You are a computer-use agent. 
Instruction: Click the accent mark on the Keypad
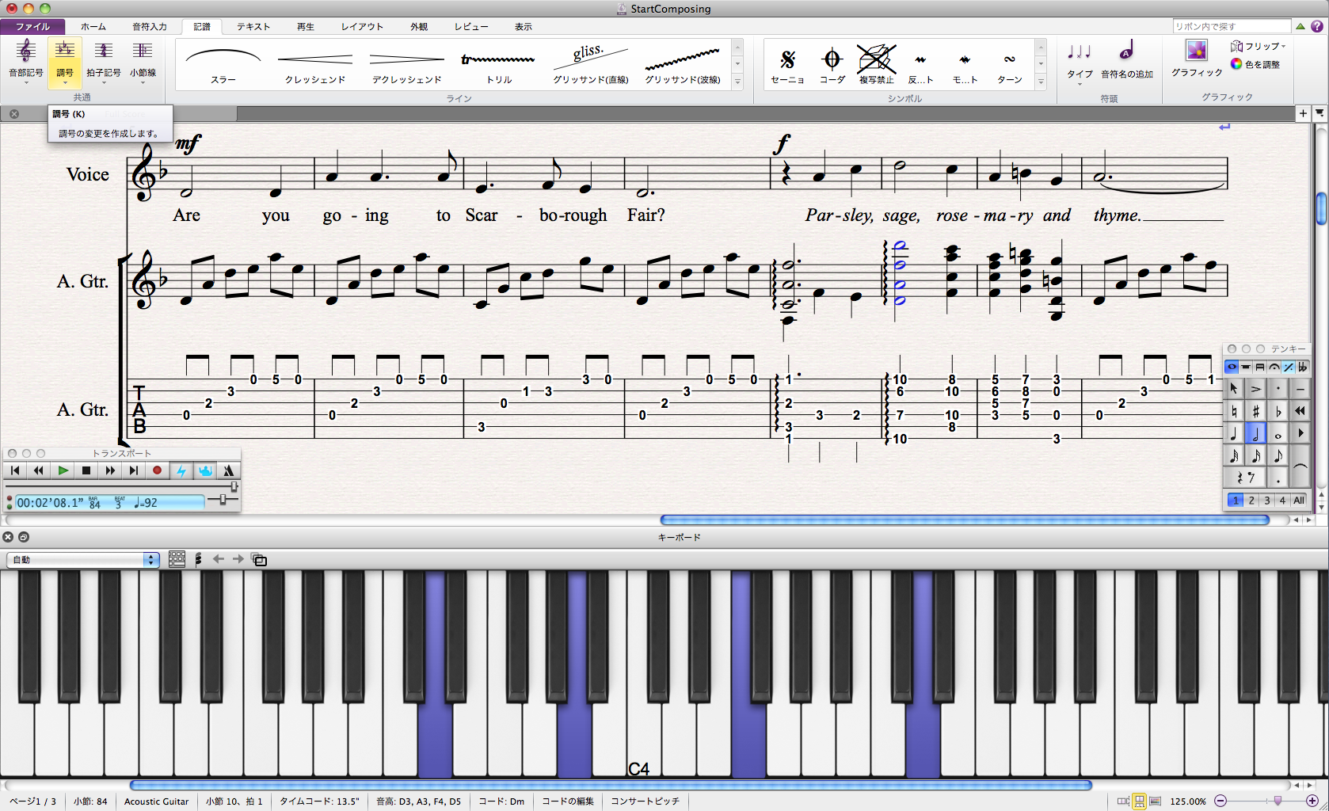(x=1256, y=389)
